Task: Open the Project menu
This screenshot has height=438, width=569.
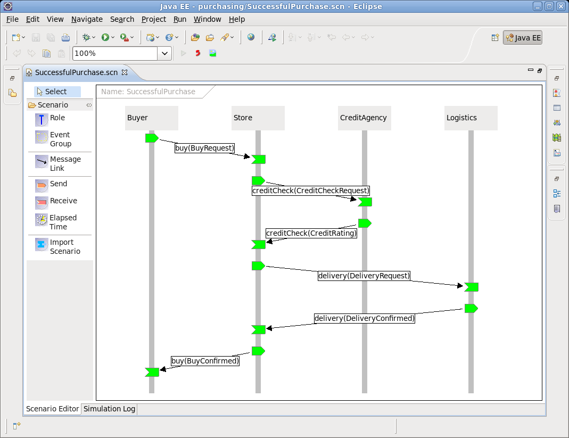Action: tap(153, 19)
